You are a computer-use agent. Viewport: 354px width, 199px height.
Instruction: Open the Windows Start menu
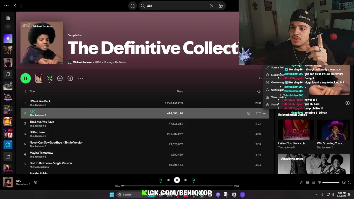point(112,195)
